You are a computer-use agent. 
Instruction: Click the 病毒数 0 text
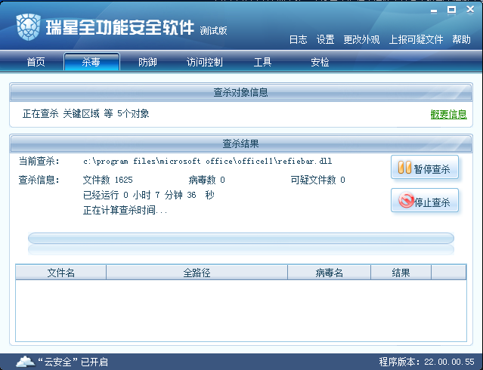coord(206,180)
